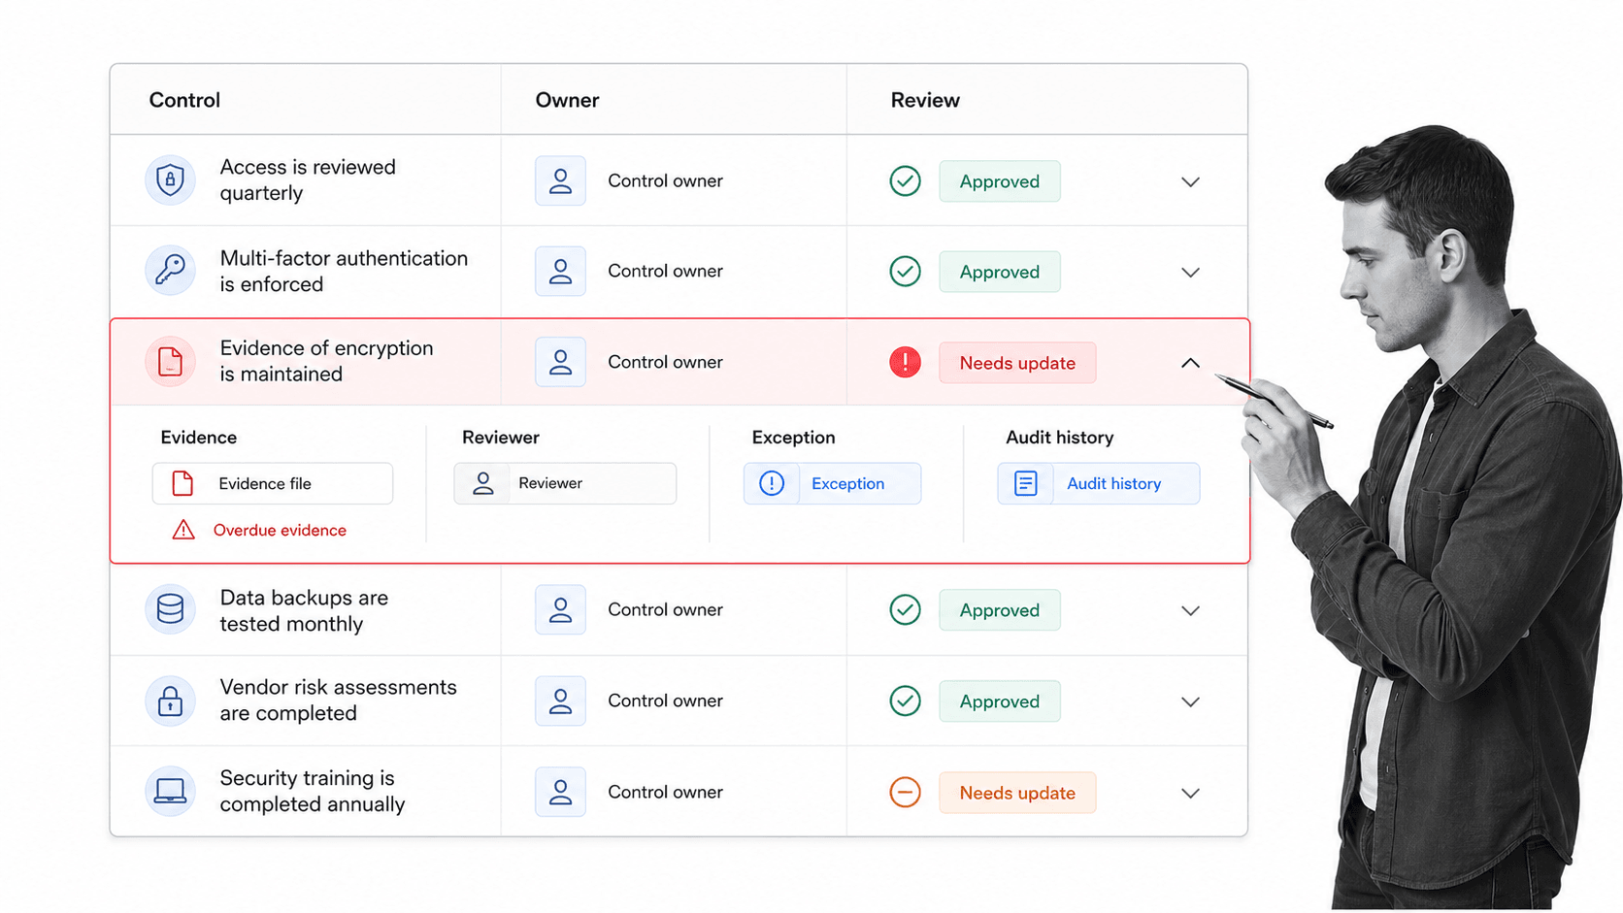Click the document list icon in Audit history button
The height and width of the screenshot is (913, 1623).
1026,483
